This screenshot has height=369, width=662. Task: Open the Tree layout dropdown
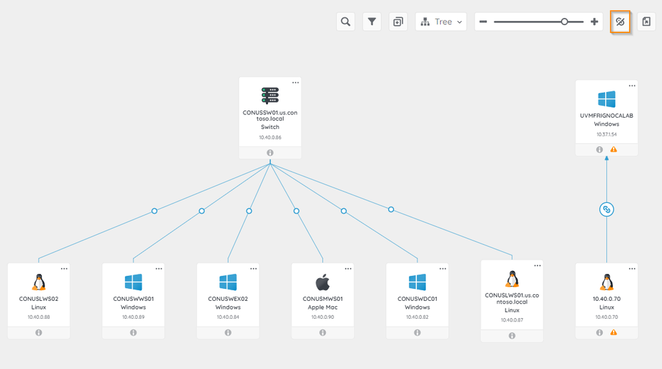441,22
